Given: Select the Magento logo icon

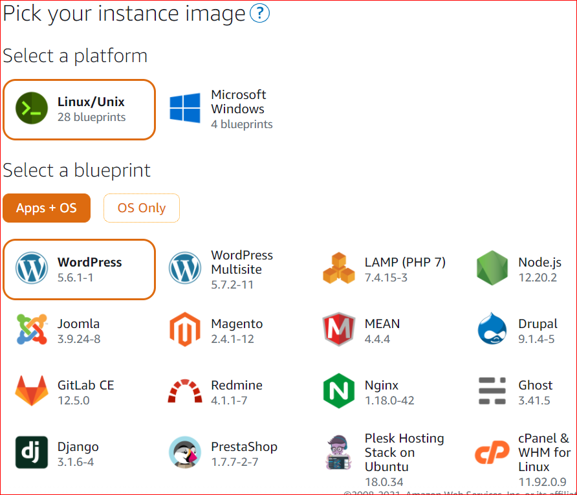Looking at the screenshot, I should (185, 330).
